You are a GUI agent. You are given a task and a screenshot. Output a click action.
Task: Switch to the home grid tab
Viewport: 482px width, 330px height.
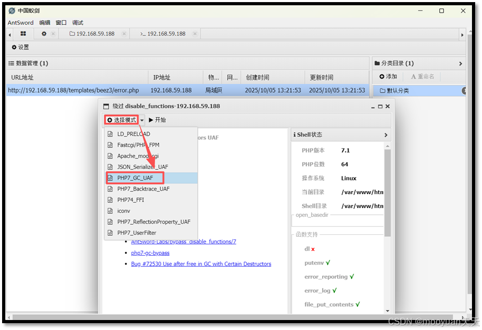[23, 34]
